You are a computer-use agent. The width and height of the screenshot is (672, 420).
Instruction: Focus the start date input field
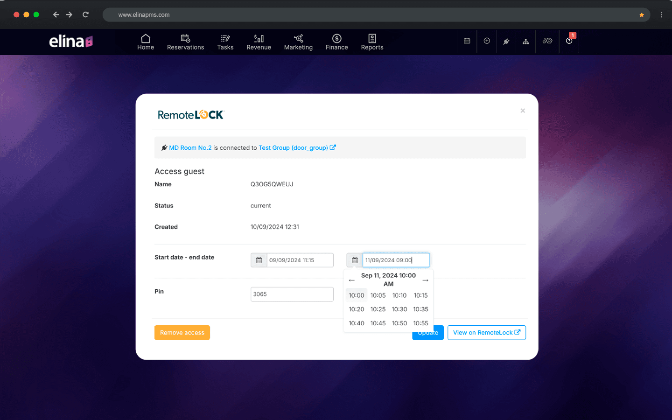tap(300, 260)
